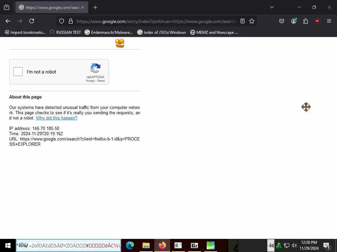Open the Pocket save icon
This screenshot has height=252, width=337.
[x=282, y=21]
